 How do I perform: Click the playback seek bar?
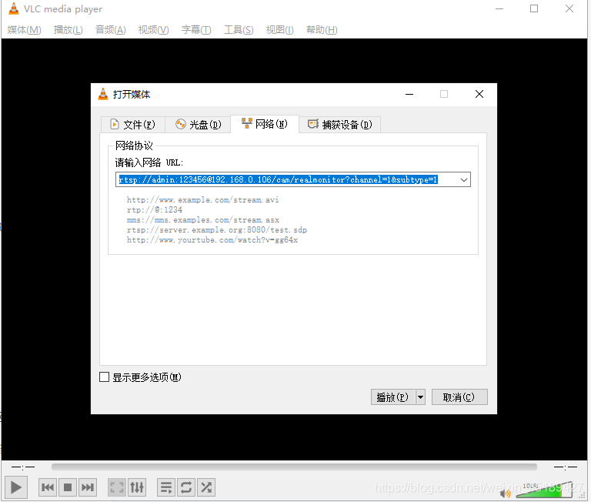(x=294, y=467)
